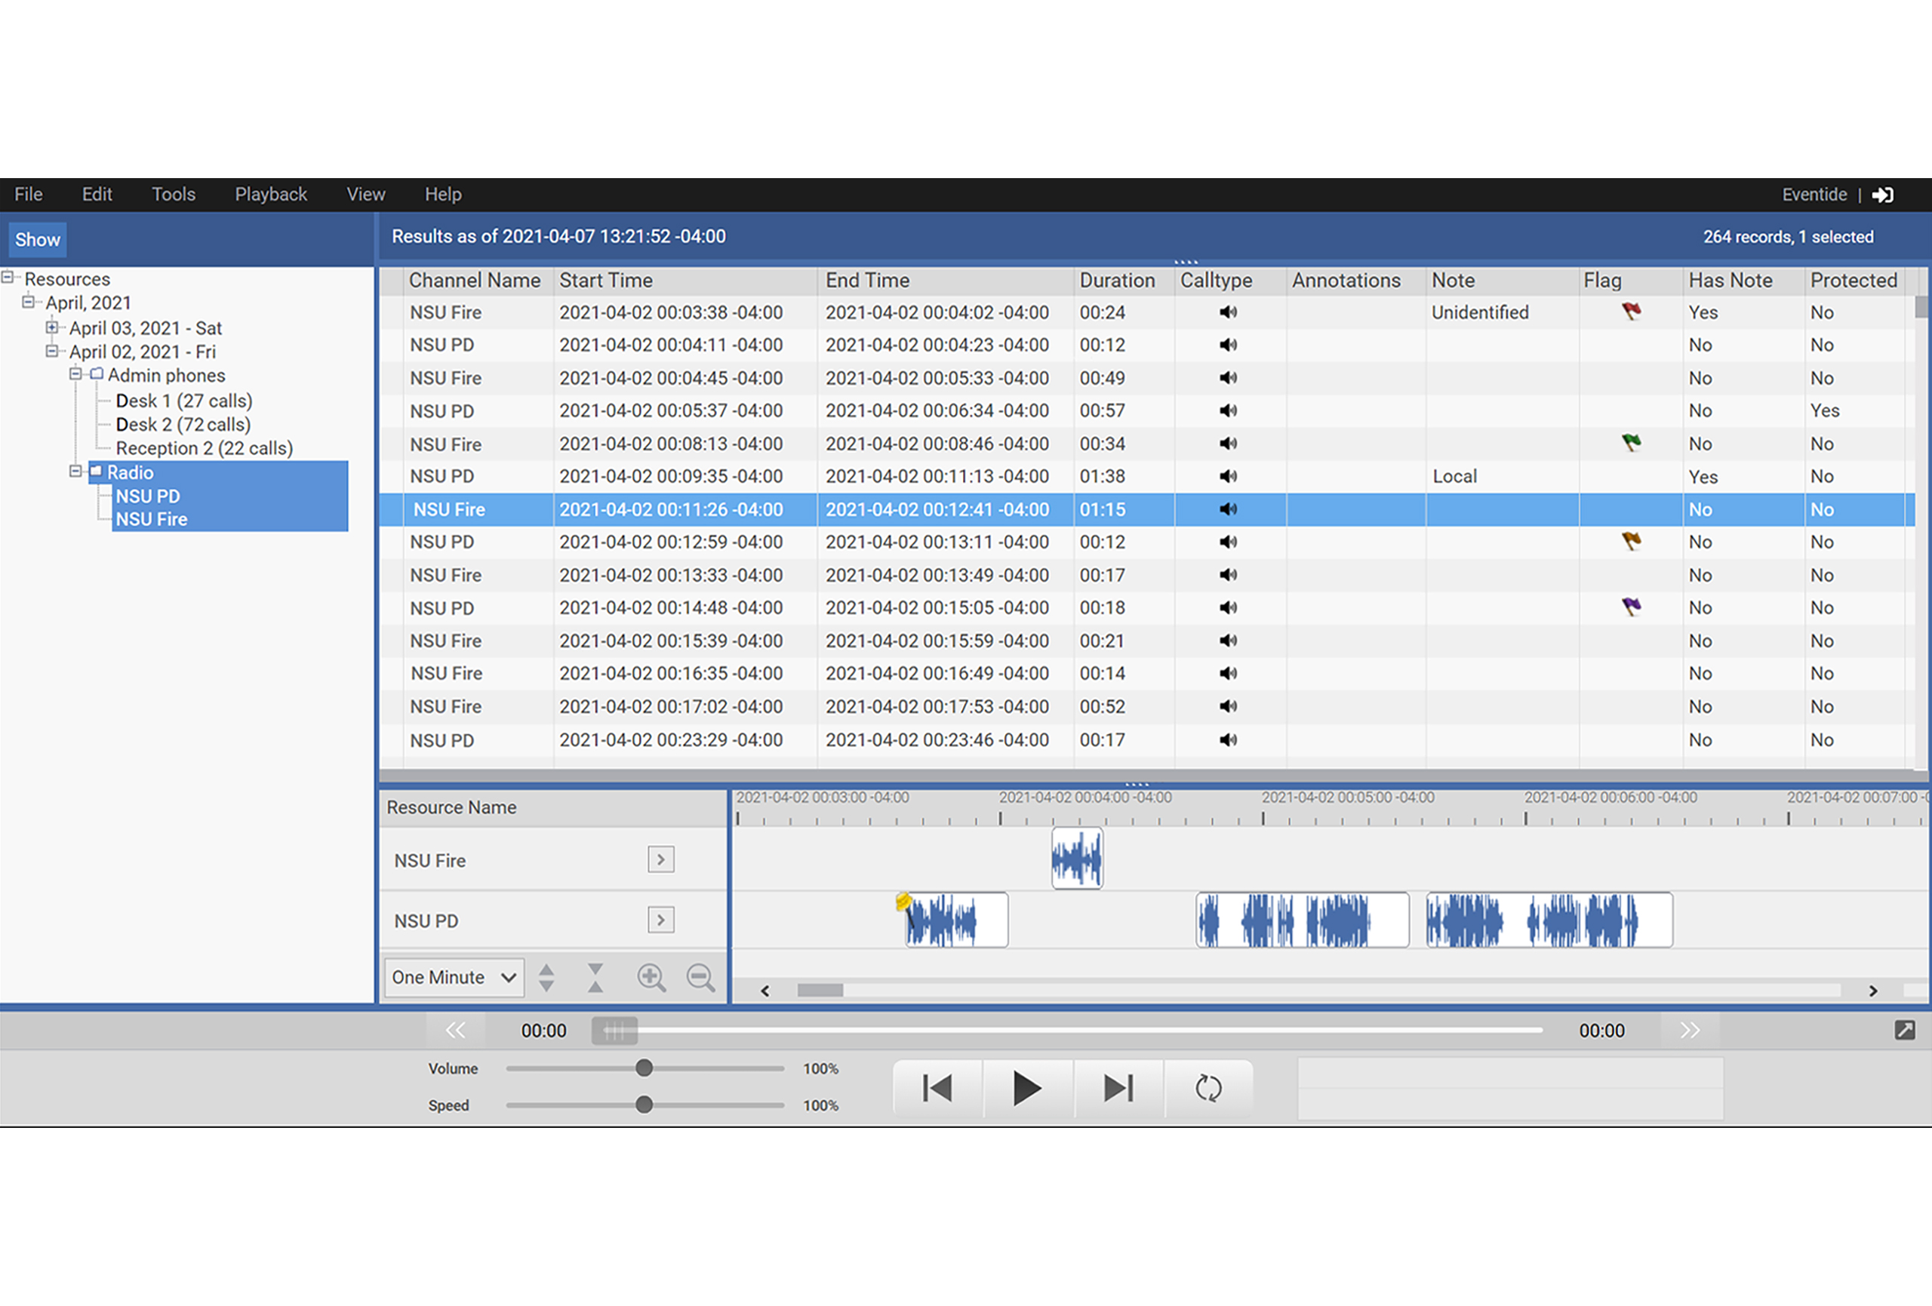Sort by the Start Time column header
Image resolution: width=1932 pixels, height=1306 pixels.
[686, 281]
